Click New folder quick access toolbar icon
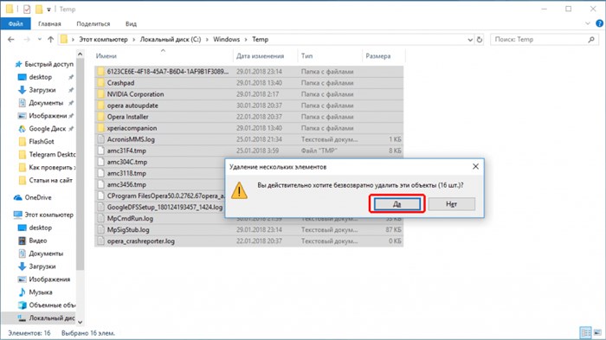This screenshot has height=340, width=606. click(x=39, y=9)
